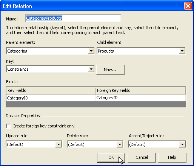Select the Key Fields column header

51,90
